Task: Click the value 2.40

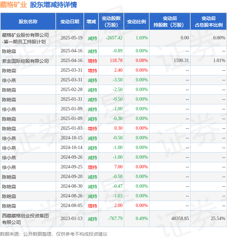Action: [119, 70]
